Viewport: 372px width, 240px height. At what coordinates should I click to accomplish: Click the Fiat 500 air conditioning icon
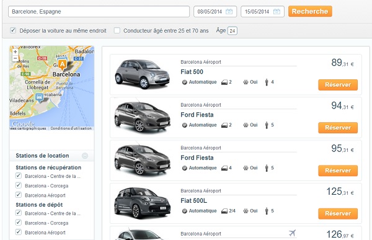click(x=246, y=82)
